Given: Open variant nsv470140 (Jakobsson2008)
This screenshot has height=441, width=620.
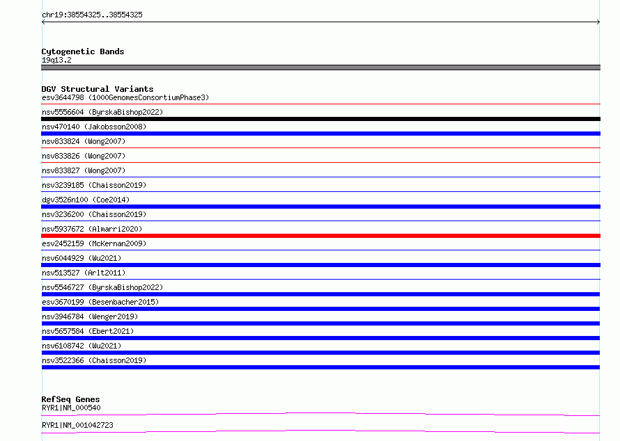Looking at the screenshot, I should [94, 127].
